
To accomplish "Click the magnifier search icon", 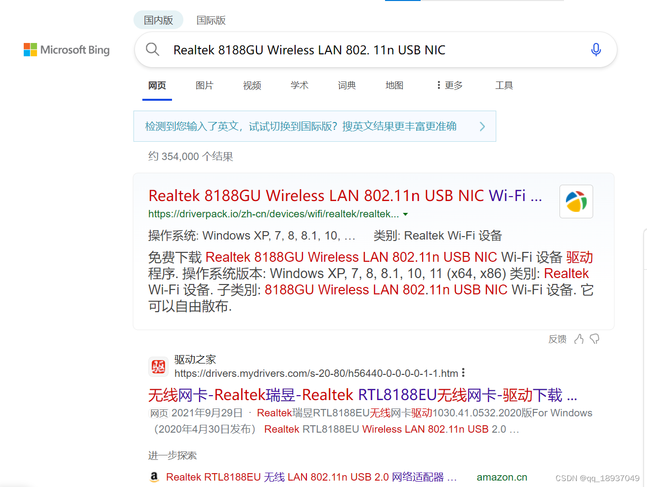I will [x=152, y=49].
